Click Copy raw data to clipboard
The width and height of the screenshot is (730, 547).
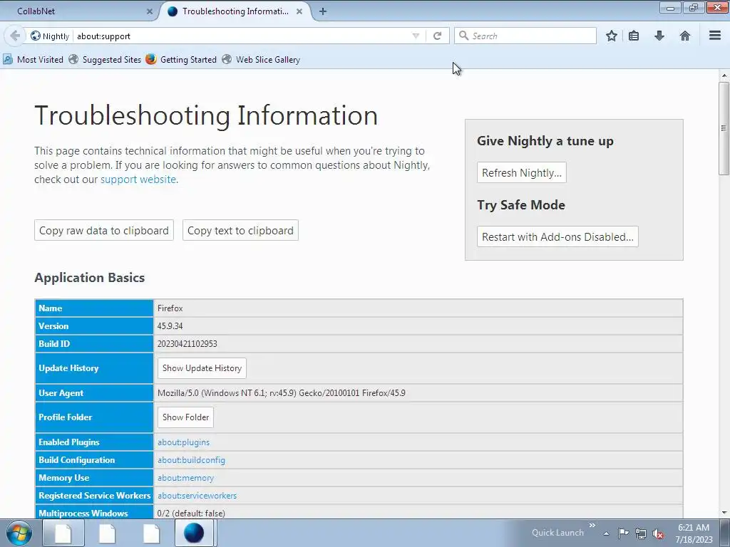tap(104, 230)
